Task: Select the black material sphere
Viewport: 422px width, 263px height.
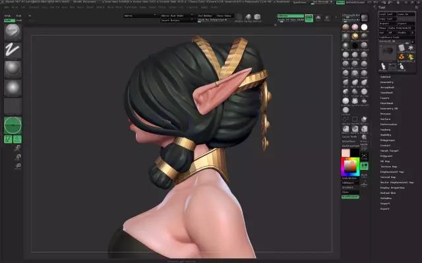Action: click(x=355, y=45)
